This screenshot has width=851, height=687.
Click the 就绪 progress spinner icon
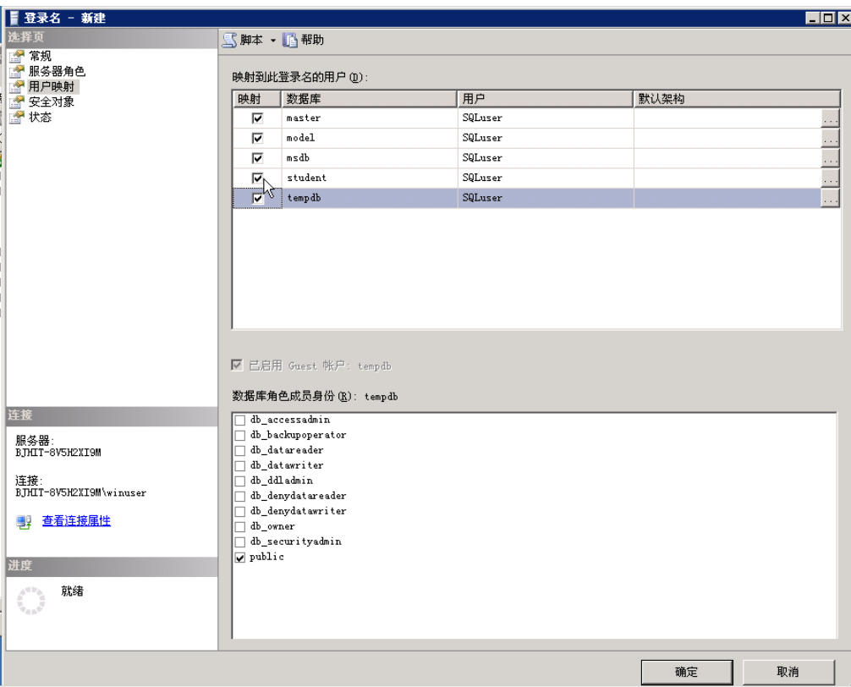click(31, 601)
